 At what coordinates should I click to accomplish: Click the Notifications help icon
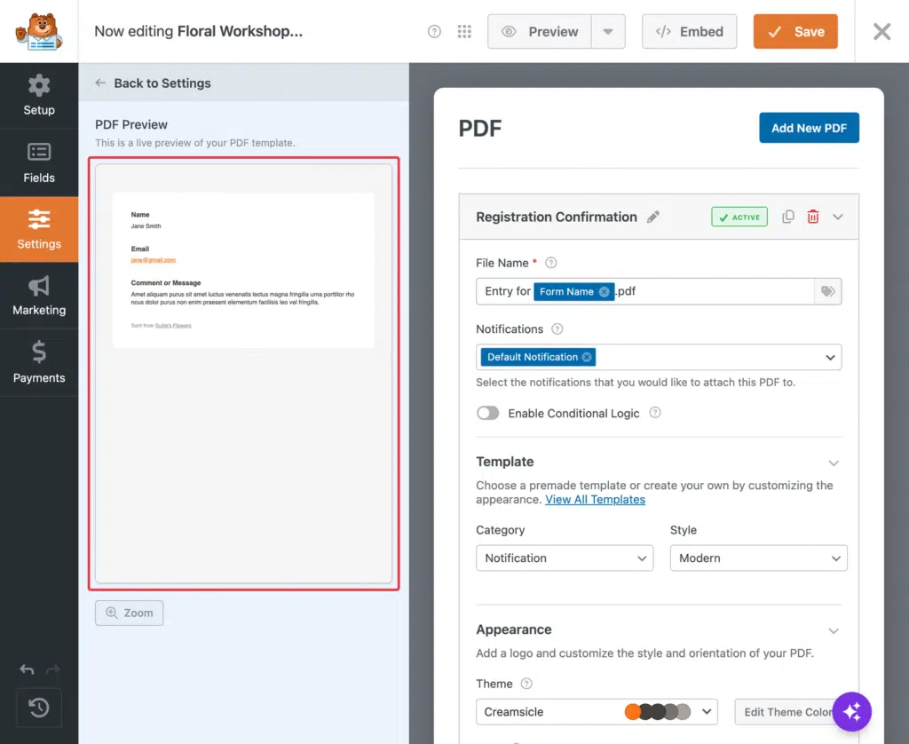click(557, 328)
